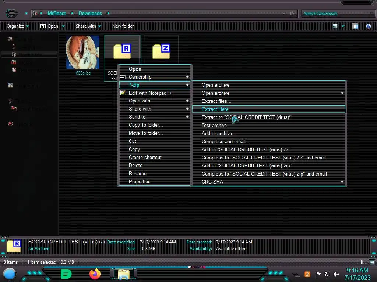The width and height of the screenshot is (377, 282).
Task: Launch Firefox from the taskbar
Action: pyautogui.click(x=95, y=274)
